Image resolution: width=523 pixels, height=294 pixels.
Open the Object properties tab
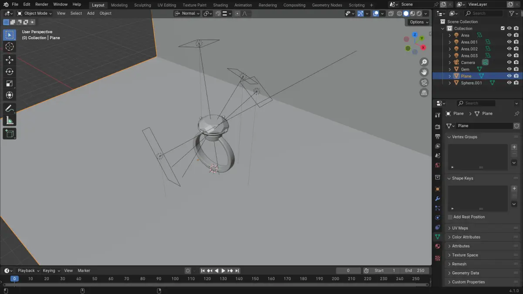438,189
